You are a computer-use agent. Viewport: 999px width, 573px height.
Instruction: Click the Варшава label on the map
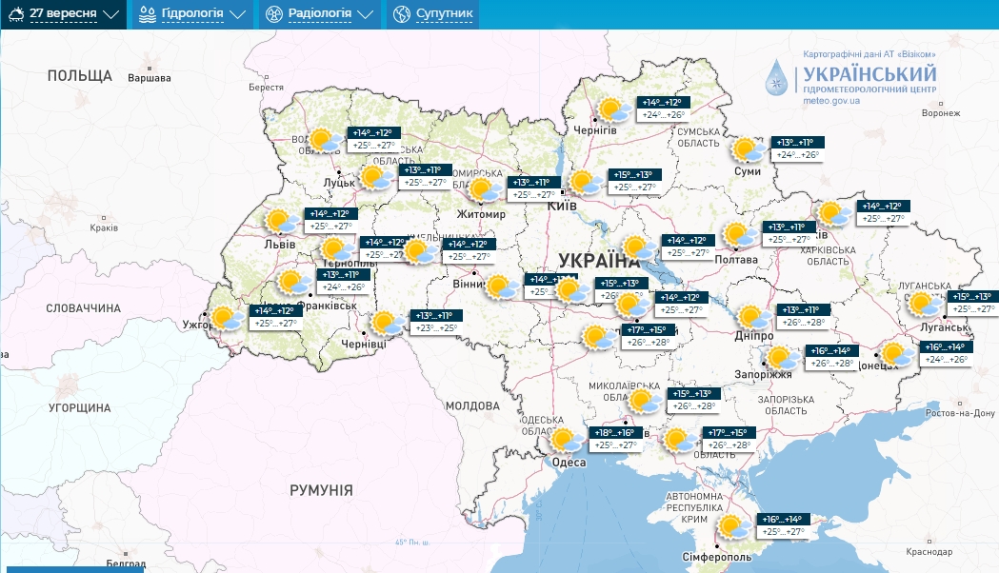coord(150,78)
